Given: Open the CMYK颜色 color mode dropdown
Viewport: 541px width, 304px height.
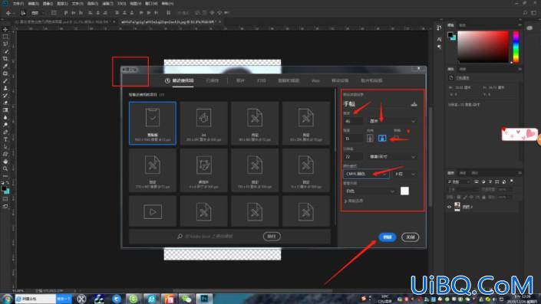Looking at the screenshot, I should 366,174.
